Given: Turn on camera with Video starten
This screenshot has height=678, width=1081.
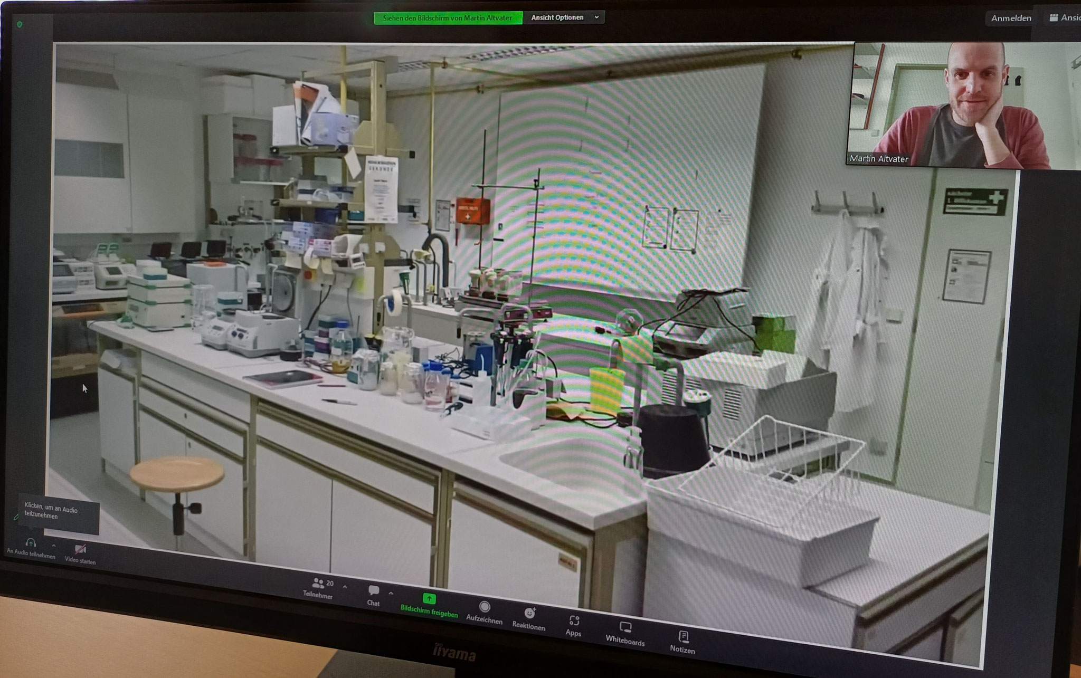Looking at the screenshot, I should [x=80, y=550].
